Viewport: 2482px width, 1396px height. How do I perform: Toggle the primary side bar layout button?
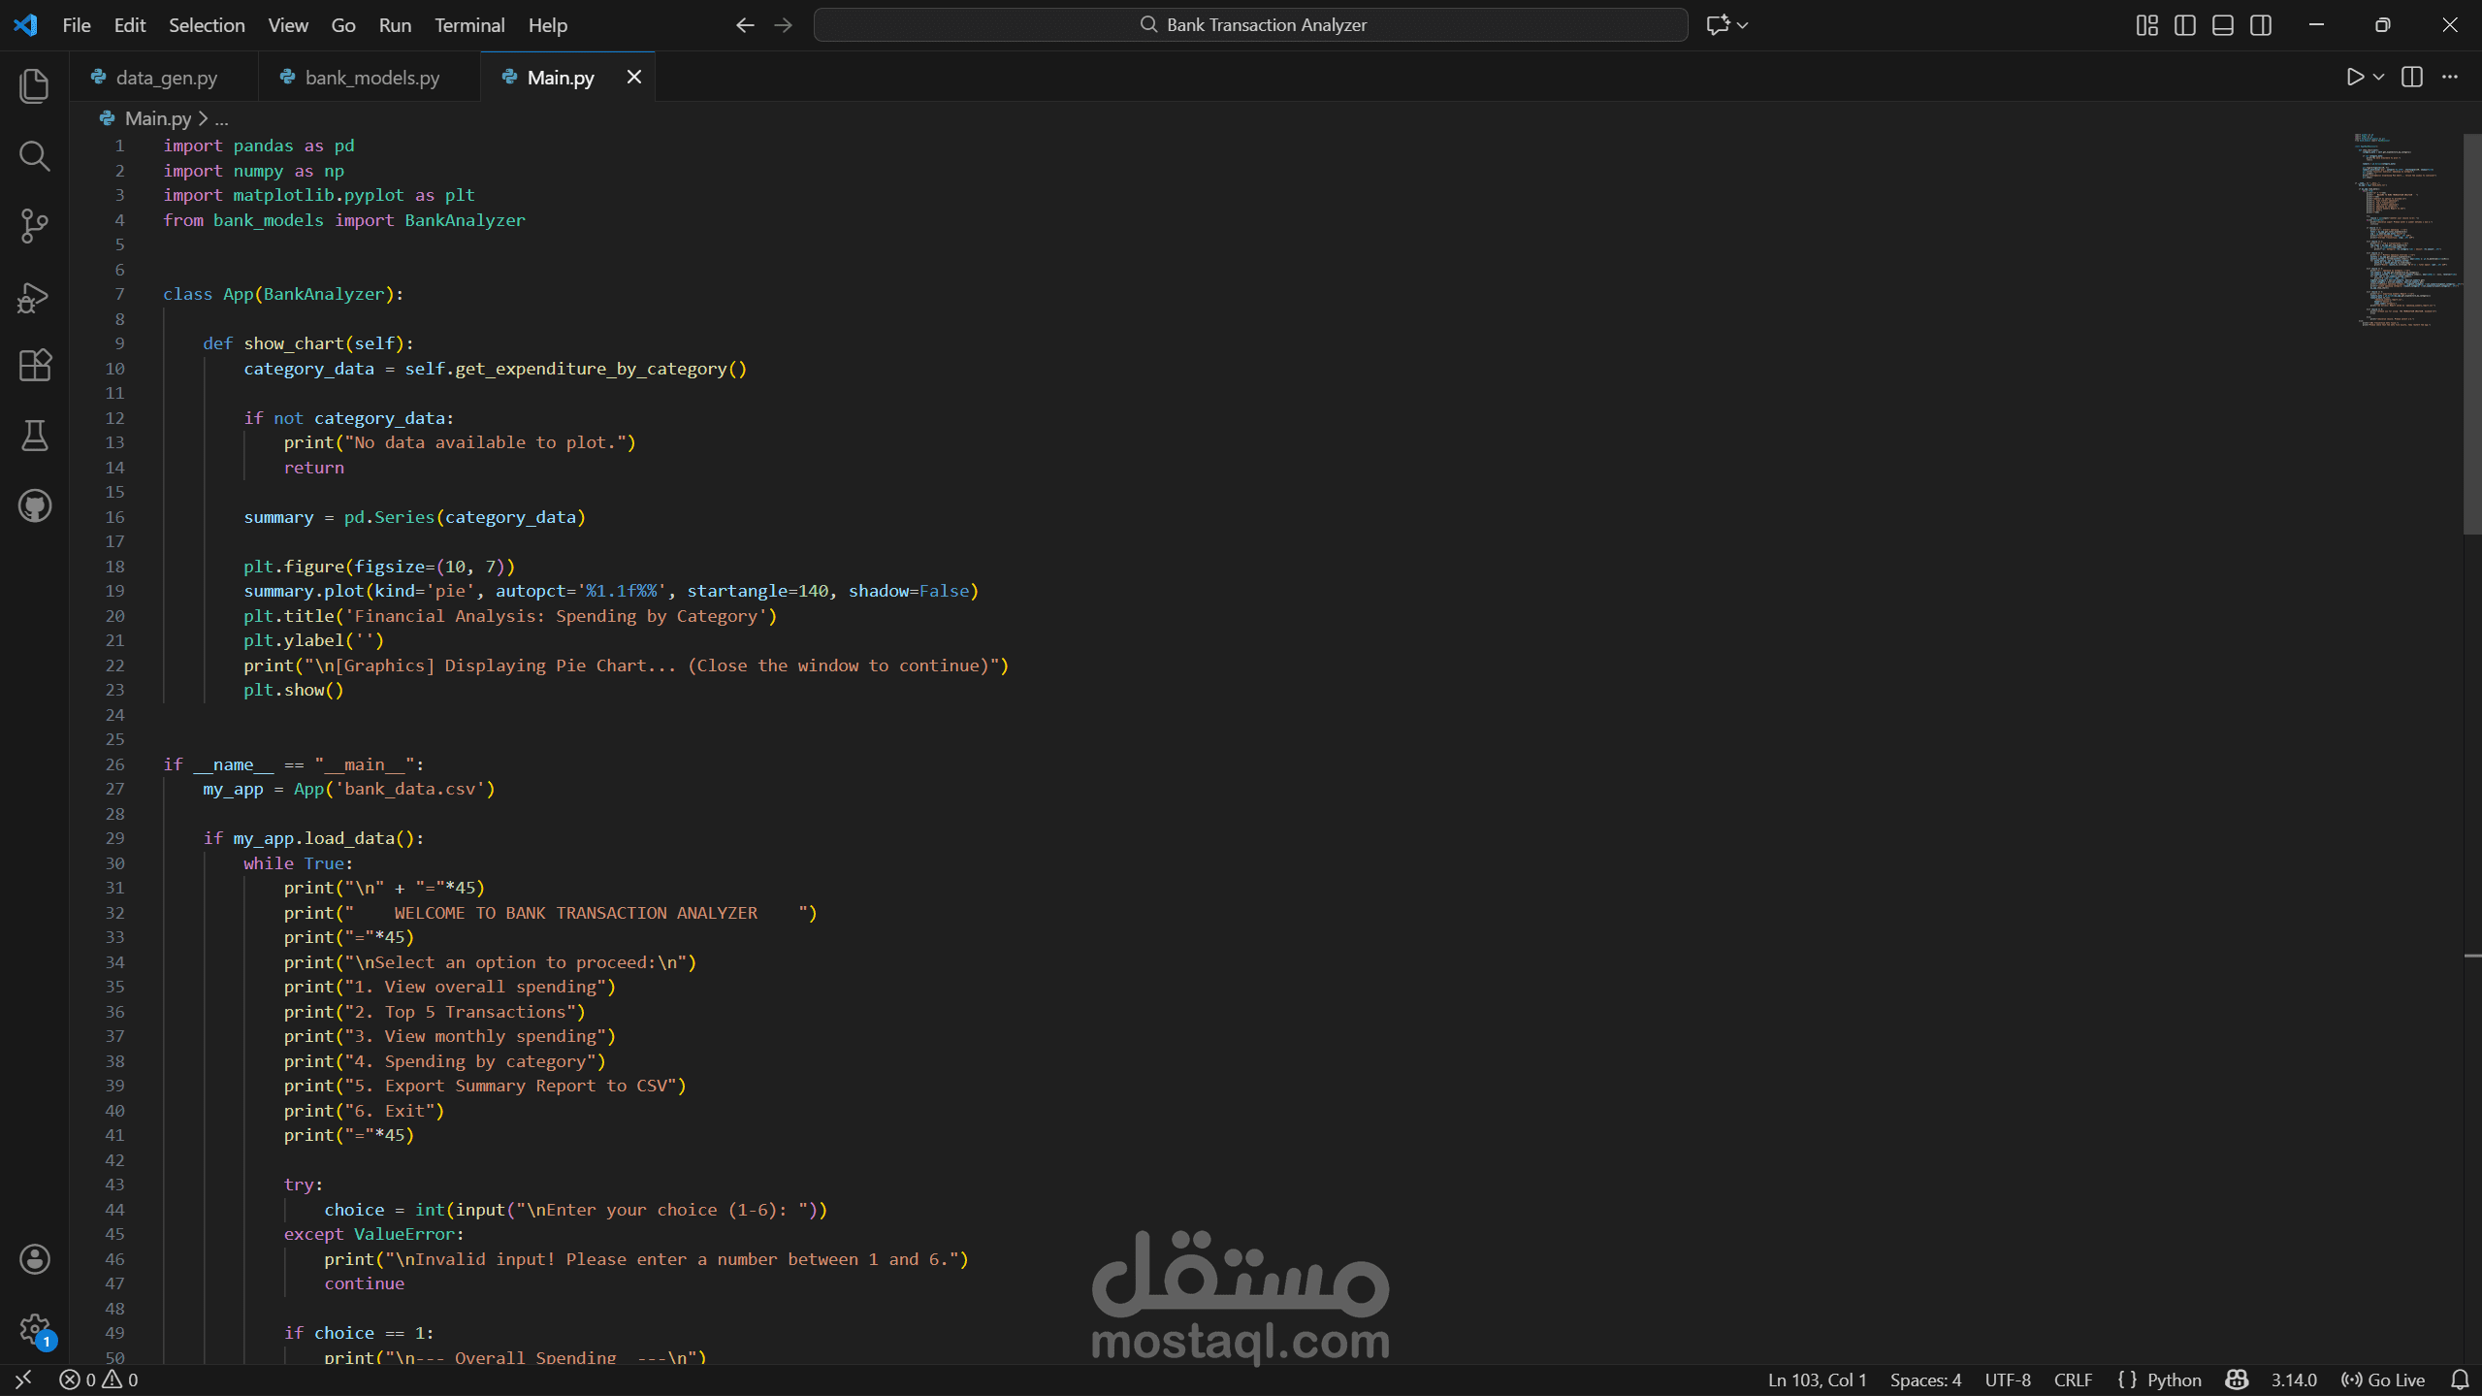pos(2184,25)
